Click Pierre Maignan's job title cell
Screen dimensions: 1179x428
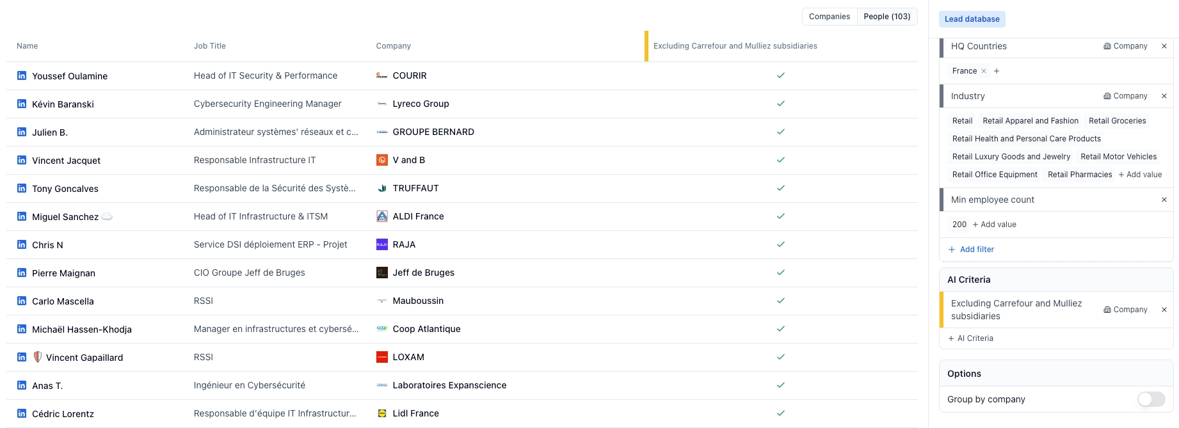(250, 273)
